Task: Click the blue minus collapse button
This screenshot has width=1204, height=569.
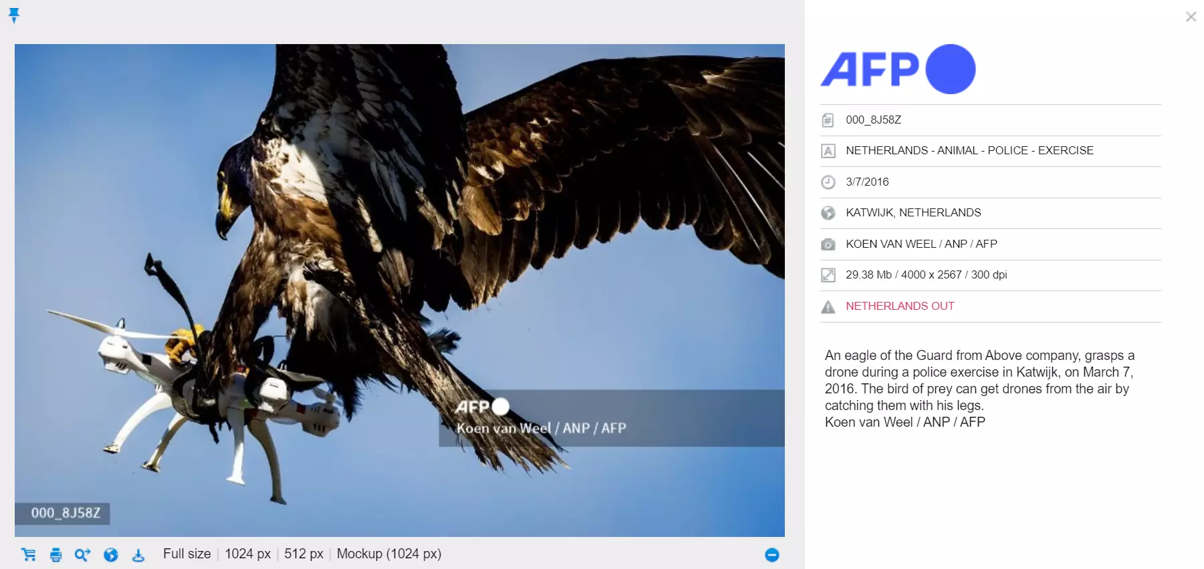Action: pyautogui.click(x=772, y=554)
